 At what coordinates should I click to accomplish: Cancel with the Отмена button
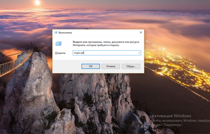[111, 66]
